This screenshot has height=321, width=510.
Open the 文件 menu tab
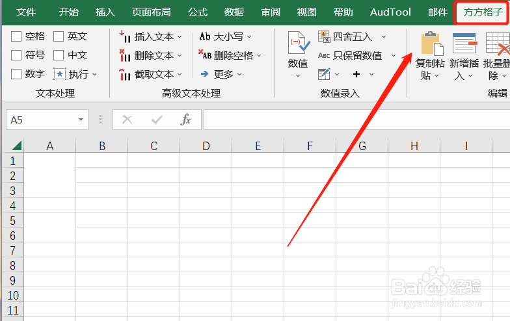coord(26,12)
